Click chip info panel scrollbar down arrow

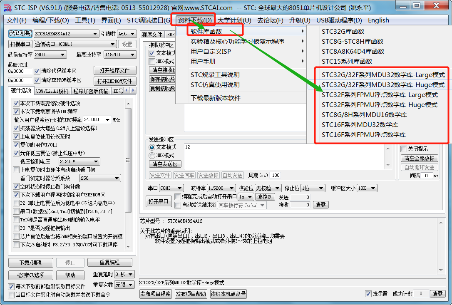[x=441, y=270]
